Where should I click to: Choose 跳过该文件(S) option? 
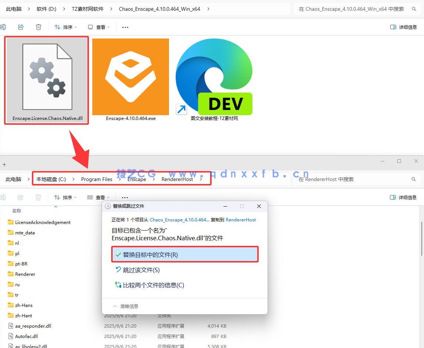141,270
